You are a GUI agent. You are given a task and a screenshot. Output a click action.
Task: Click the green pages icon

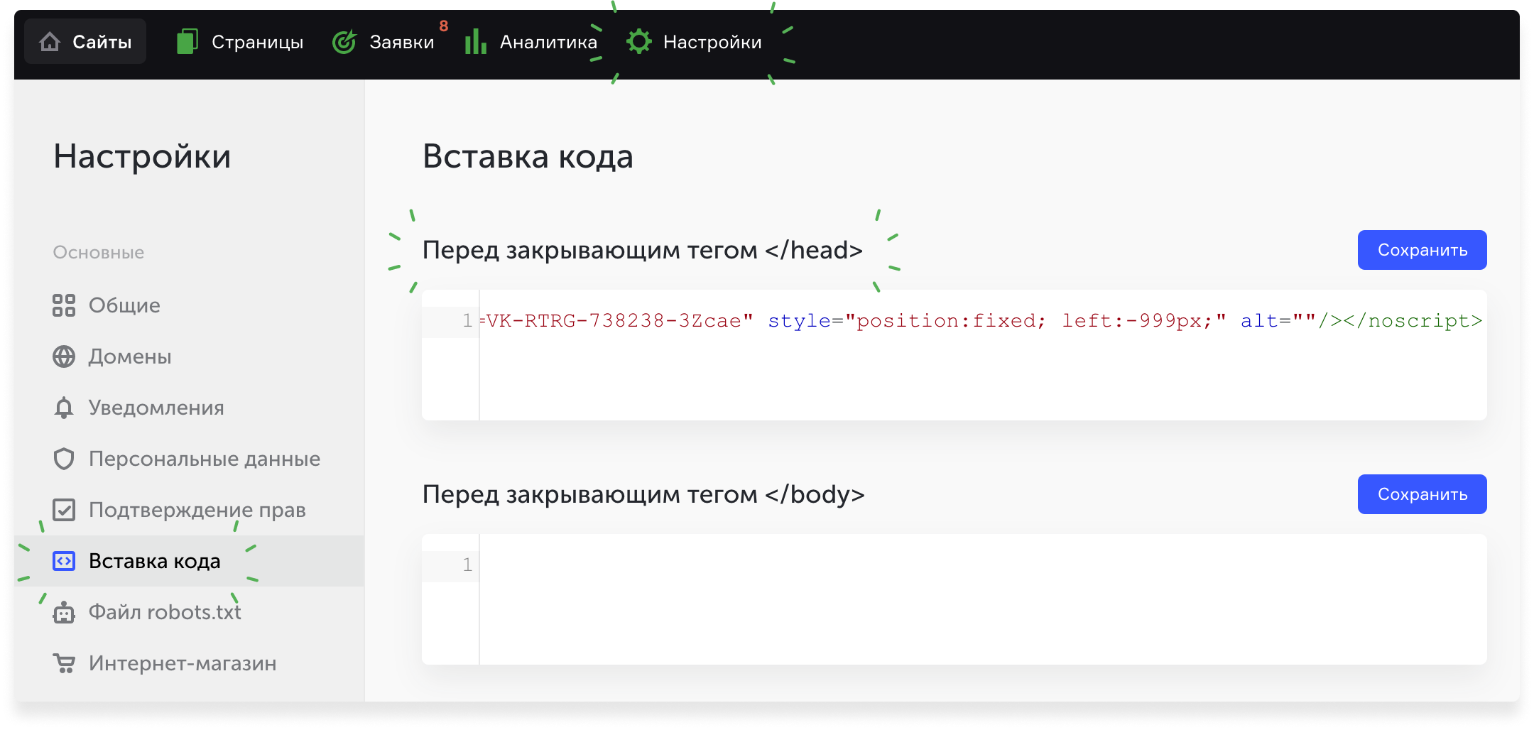tap(187, 41)
